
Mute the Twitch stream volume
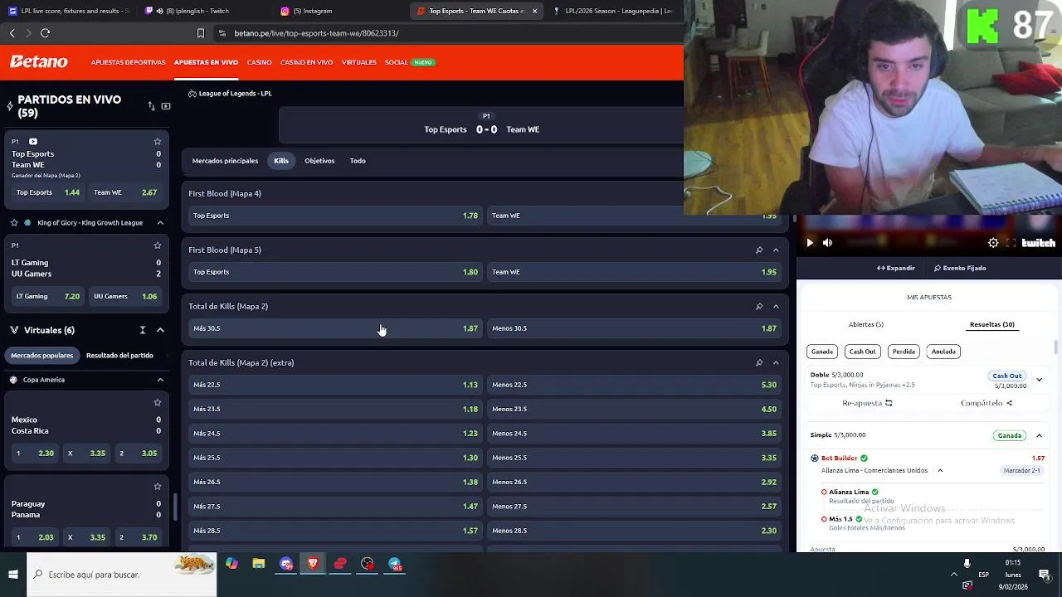(x=827, y=243)
